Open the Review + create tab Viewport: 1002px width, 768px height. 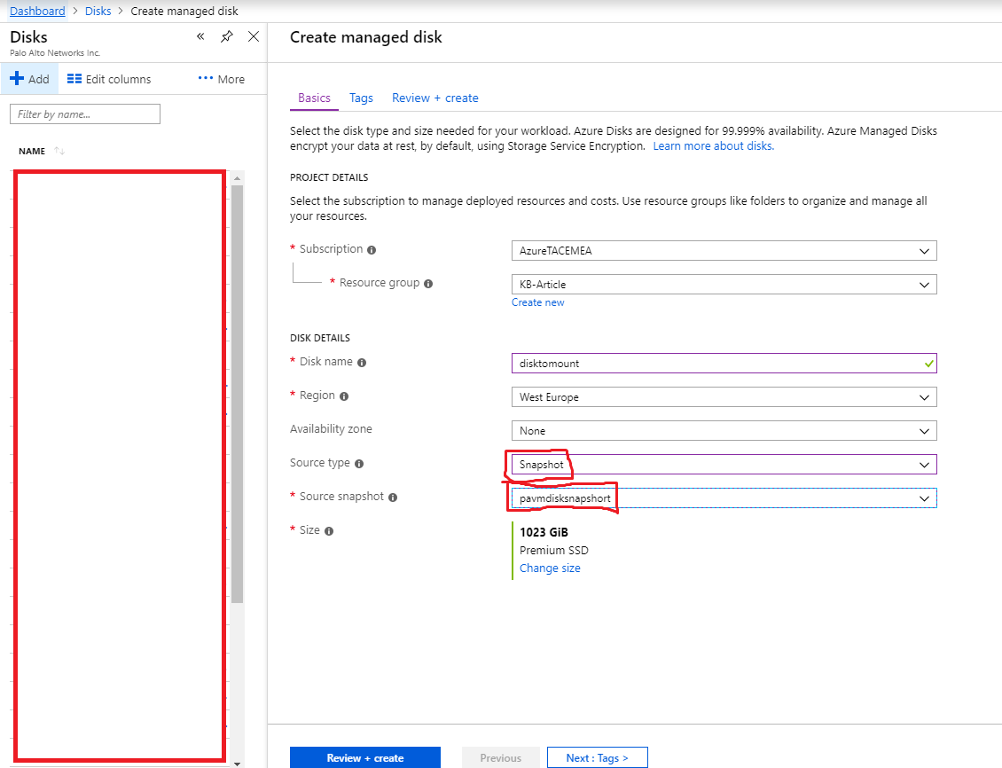click(x=434, y=98)
